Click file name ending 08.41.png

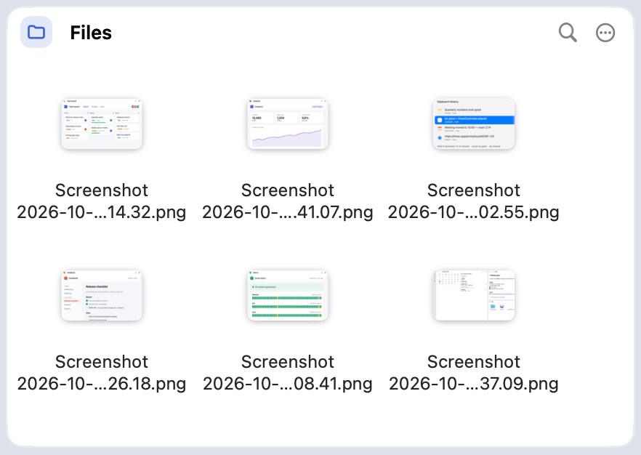[x=288, y=373]
